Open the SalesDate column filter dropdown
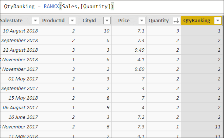 click(35, 21)
